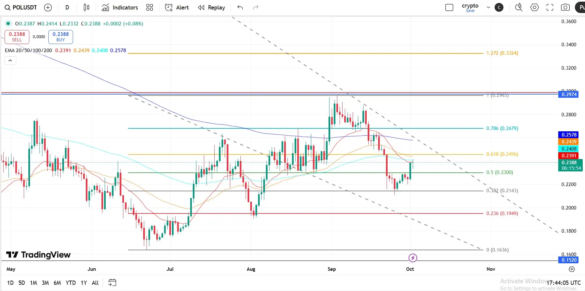Click the spread value 0.0000

coord(39,37)
